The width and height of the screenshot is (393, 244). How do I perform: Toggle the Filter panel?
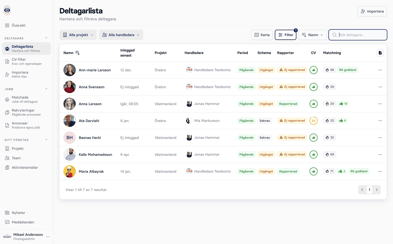(x=286, y=35)
